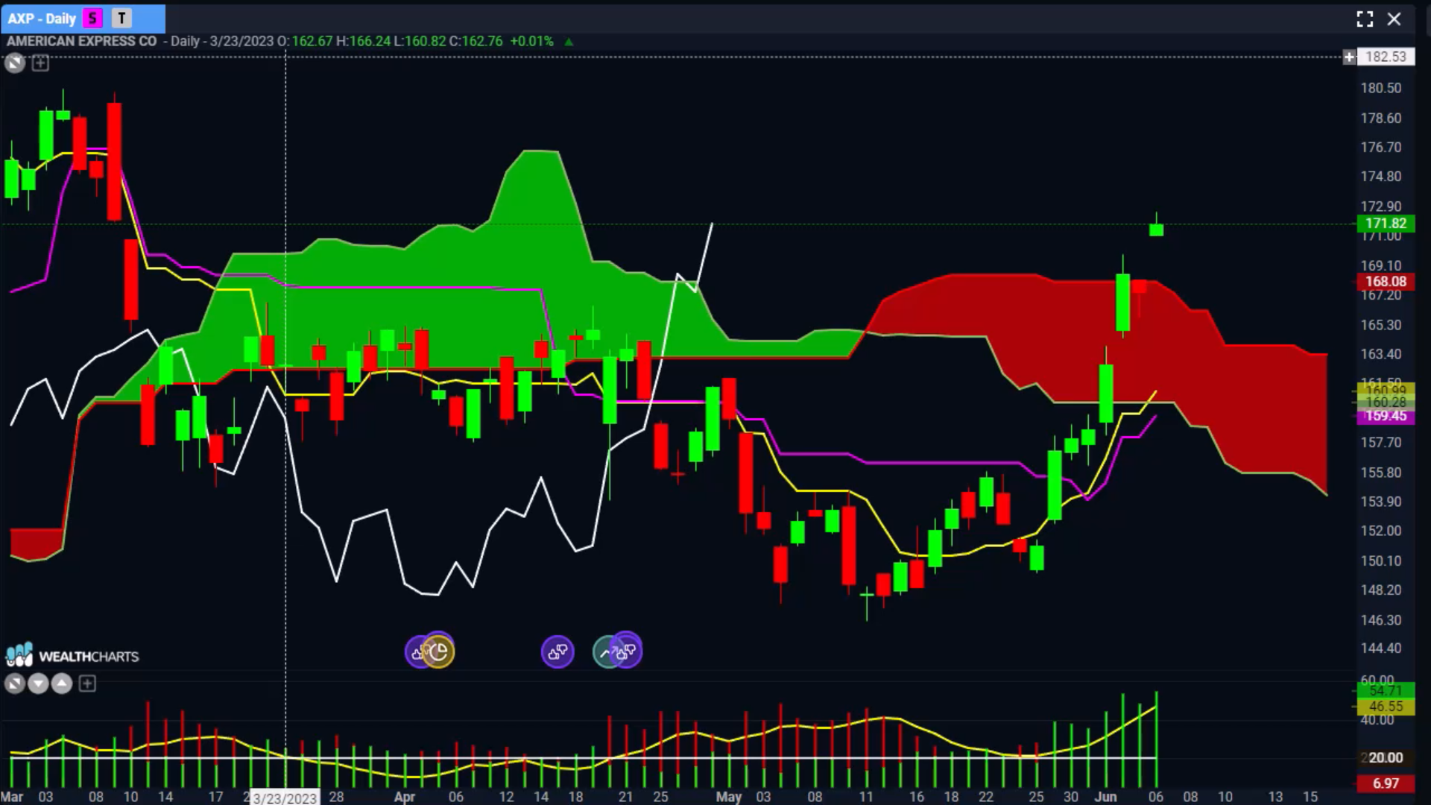The width and height of the screenshot is (1431, 805).
Task: Click the +0.01% change value in header
Action: (x=531, y=41)
